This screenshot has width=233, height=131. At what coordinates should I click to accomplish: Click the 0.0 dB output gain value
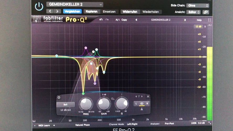pyautogui.click(x=202, y=123)
